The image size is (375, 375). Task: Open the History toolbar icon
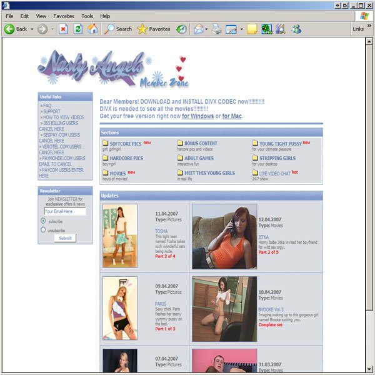(x=181, y=29)
